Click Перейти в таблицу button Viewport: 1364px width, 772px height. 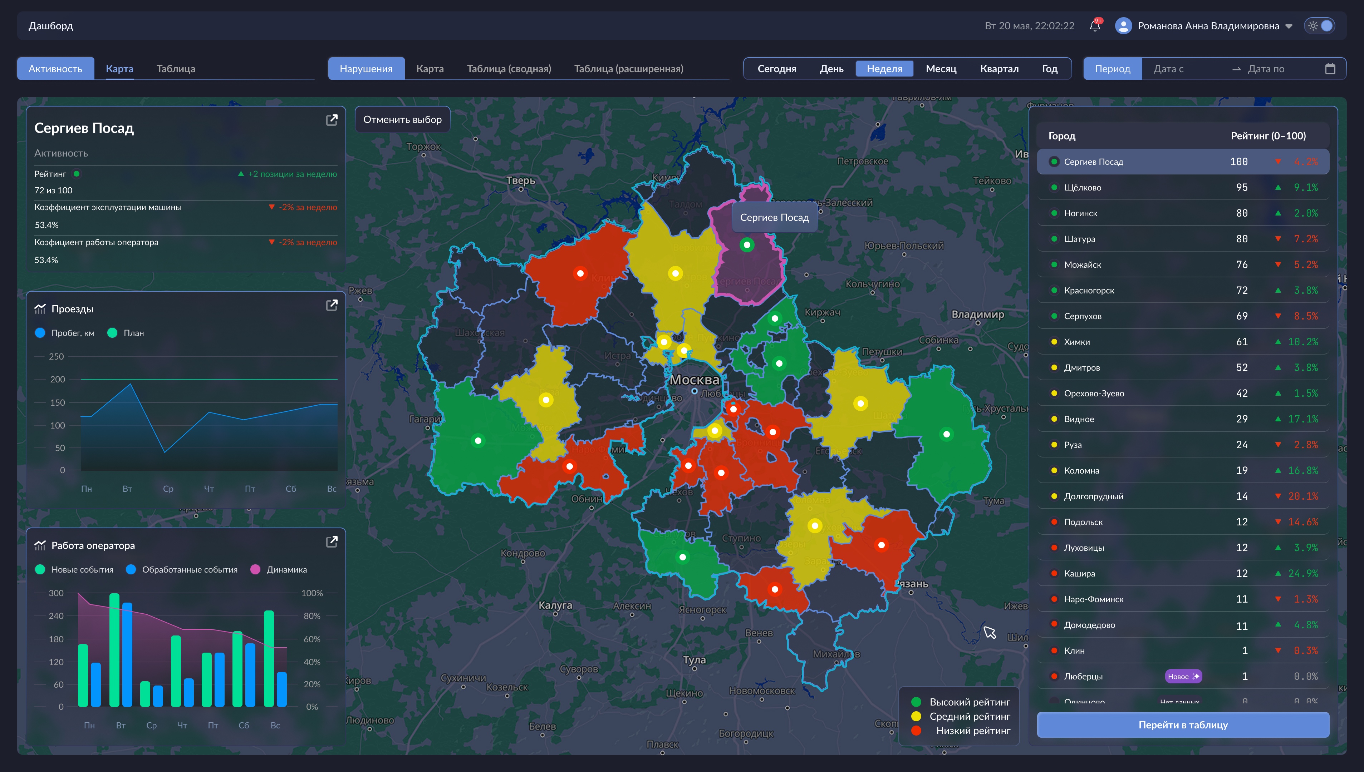pyautogui.click(x=1183, y=725)
